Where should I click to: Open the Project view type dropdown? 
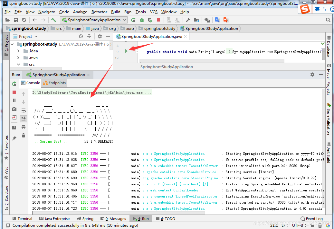coord(25,37)
